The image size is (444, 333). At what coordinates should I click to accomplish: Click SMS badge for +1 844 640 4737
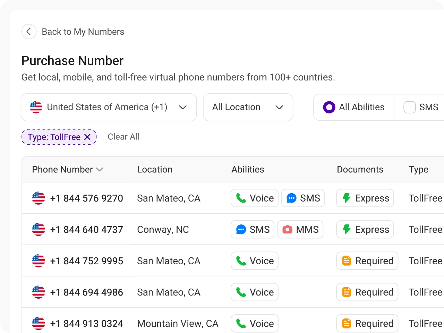(253, 229)
